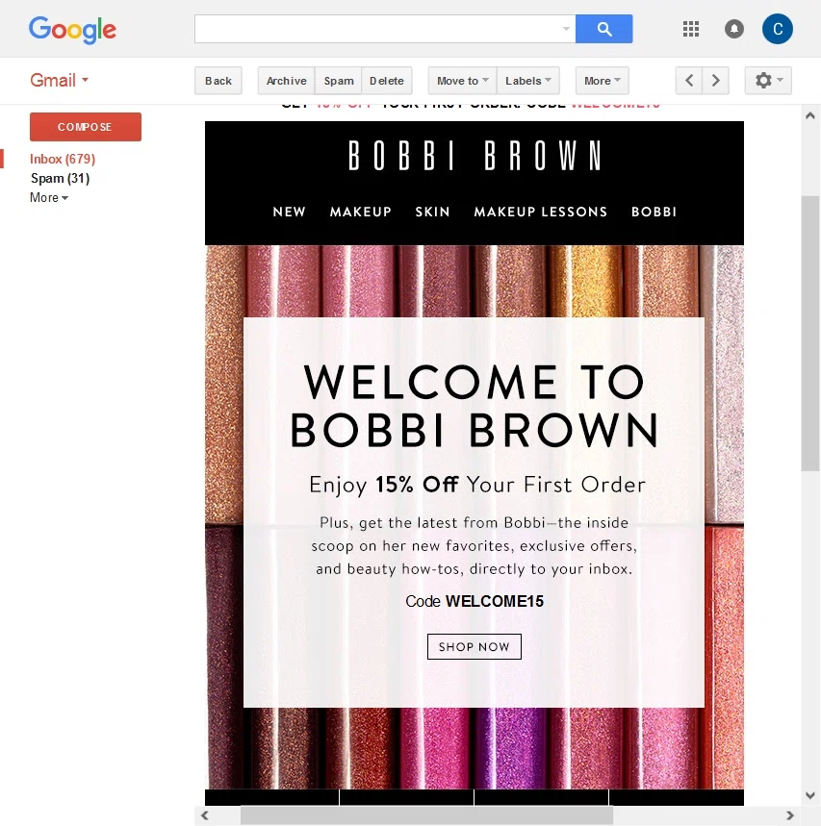
Task: Click the WELCOME TO BOBBI BROWN headline
Action: coord(475,406)
